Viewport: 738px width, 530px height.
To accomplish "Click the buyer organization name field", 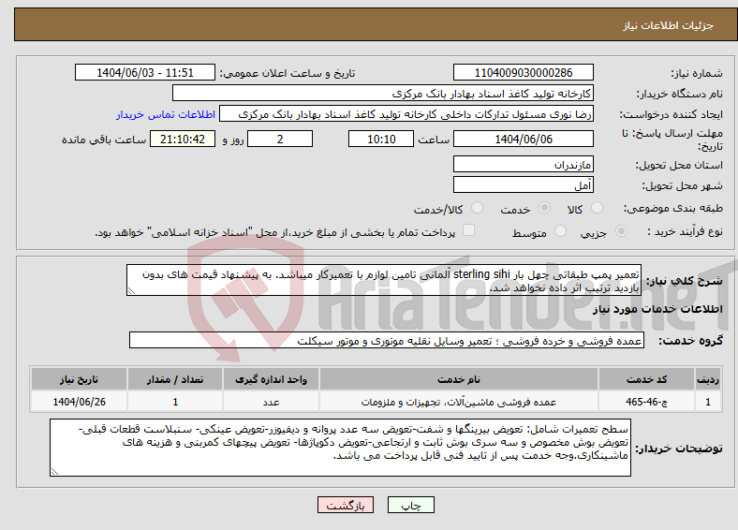I will [383, 94].
